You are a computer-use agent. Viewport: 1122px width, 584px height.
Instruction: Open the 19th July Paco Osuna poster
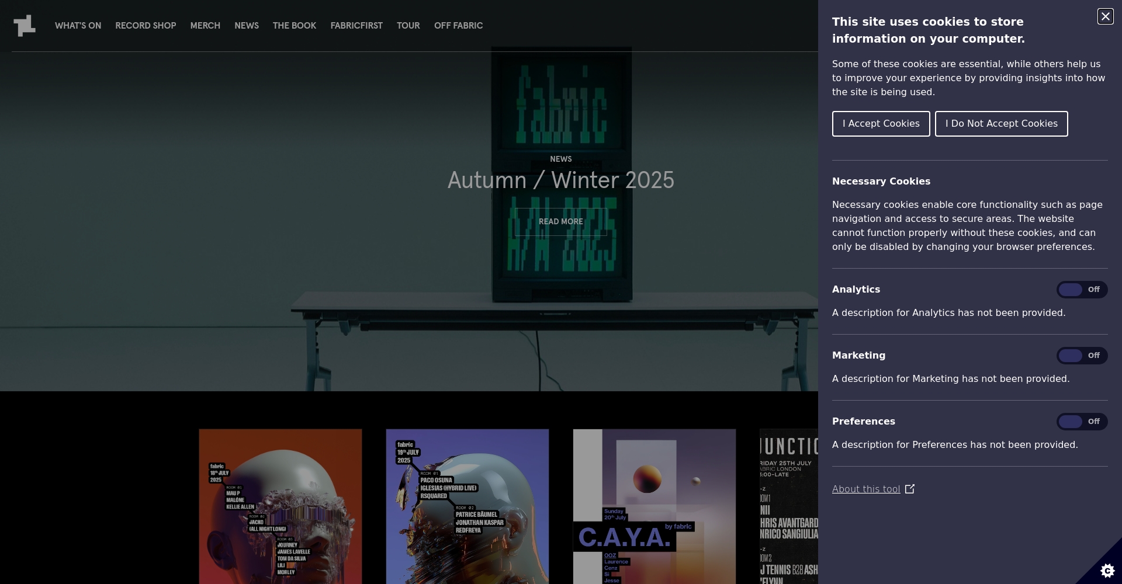click(467, 506)
